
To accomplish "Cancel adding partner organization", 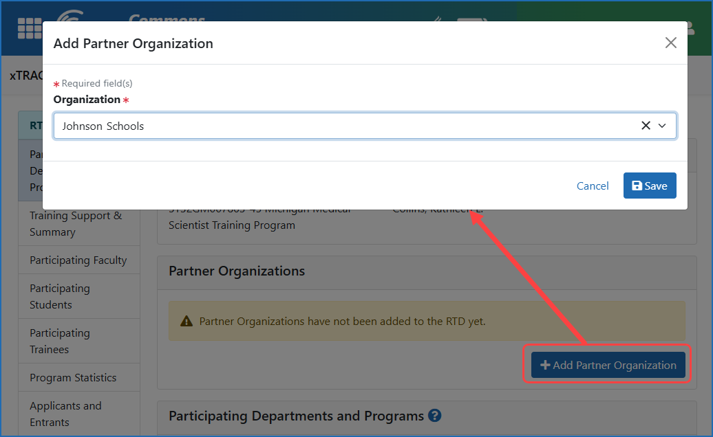I will click(x=593, y=186).
